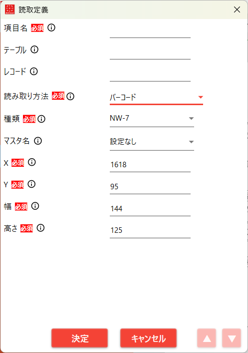Click the X value field showing 1618

tap(150, 165)
